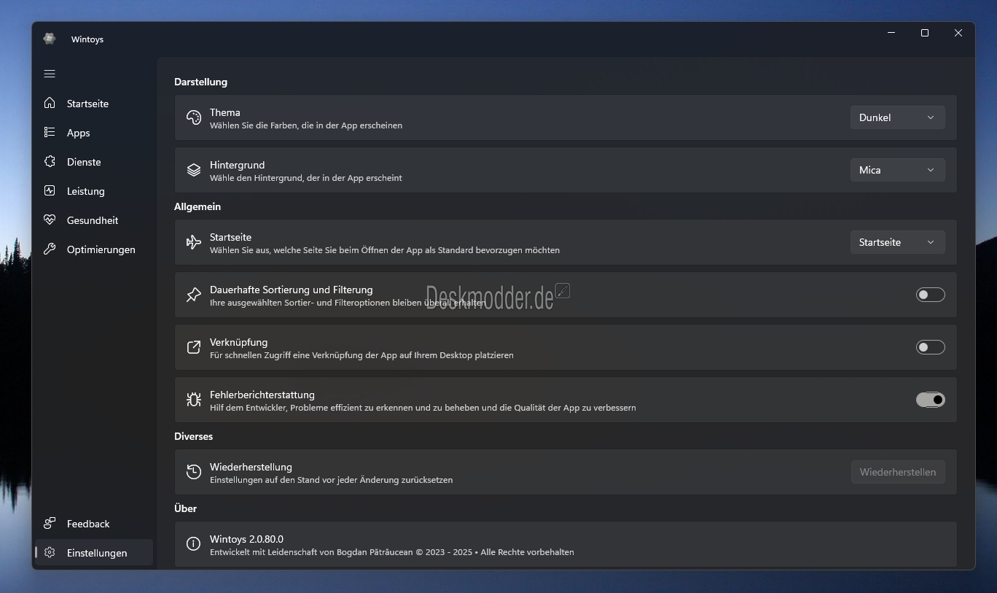Click the shortcut icon in the Verknüpfung row
This screenshot has width=997, height=593.
point(193,347)
